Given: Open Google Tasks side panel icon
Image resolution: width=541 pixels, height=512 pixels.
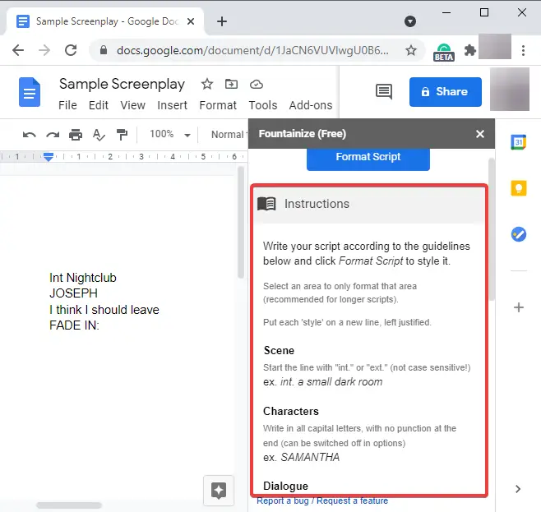Looking at the screenshot, I should [519, 234].
